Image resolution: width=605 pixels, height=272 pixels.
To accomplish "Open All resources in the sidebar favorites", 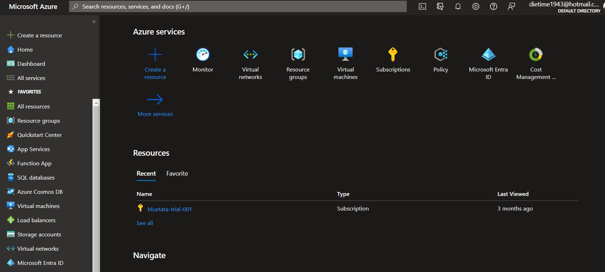I will [x=33, y=106].
